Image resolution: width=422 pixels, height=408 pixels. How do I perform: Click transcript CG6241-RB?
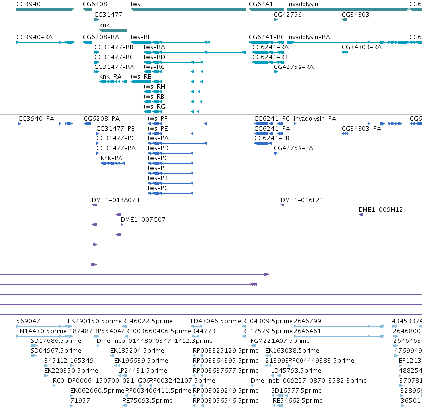pos(270,57)
